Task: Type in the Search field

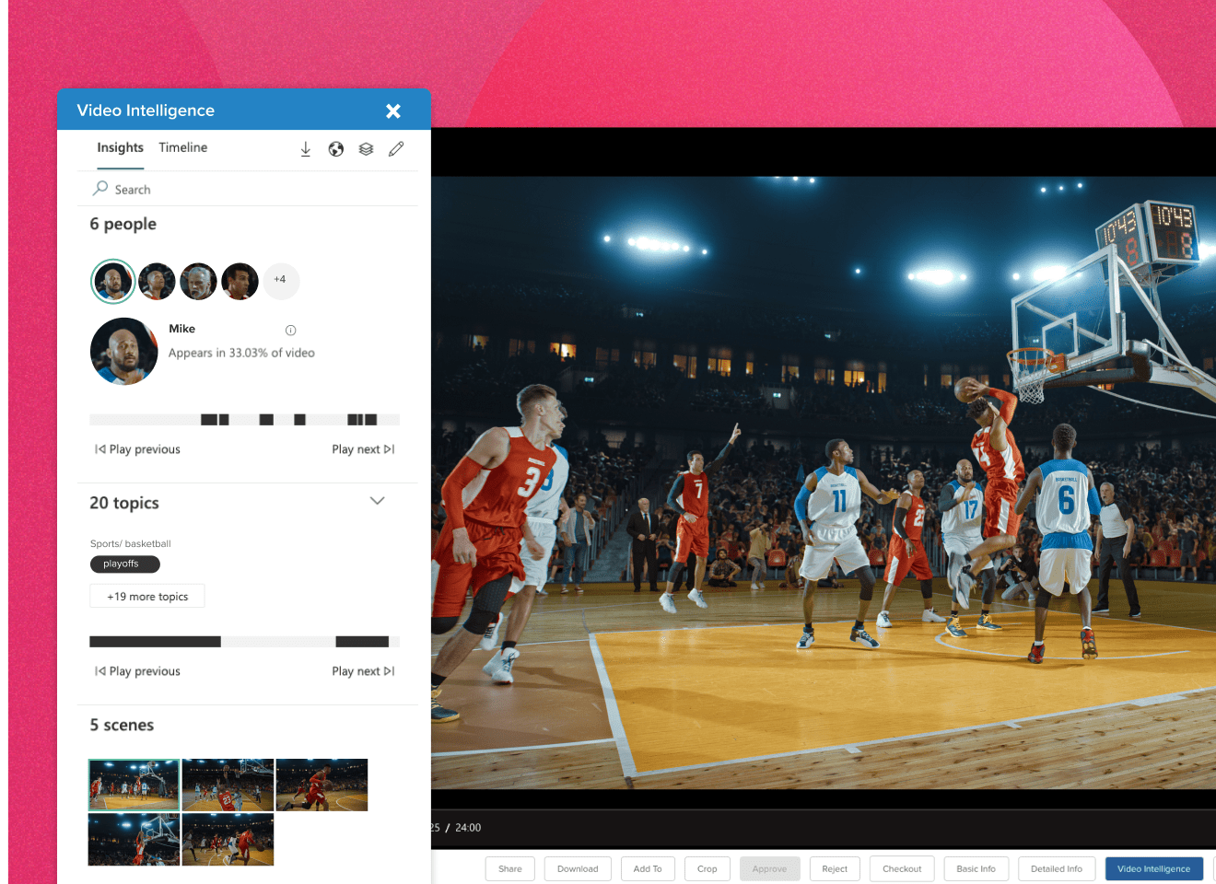Action: coord(249,189)
